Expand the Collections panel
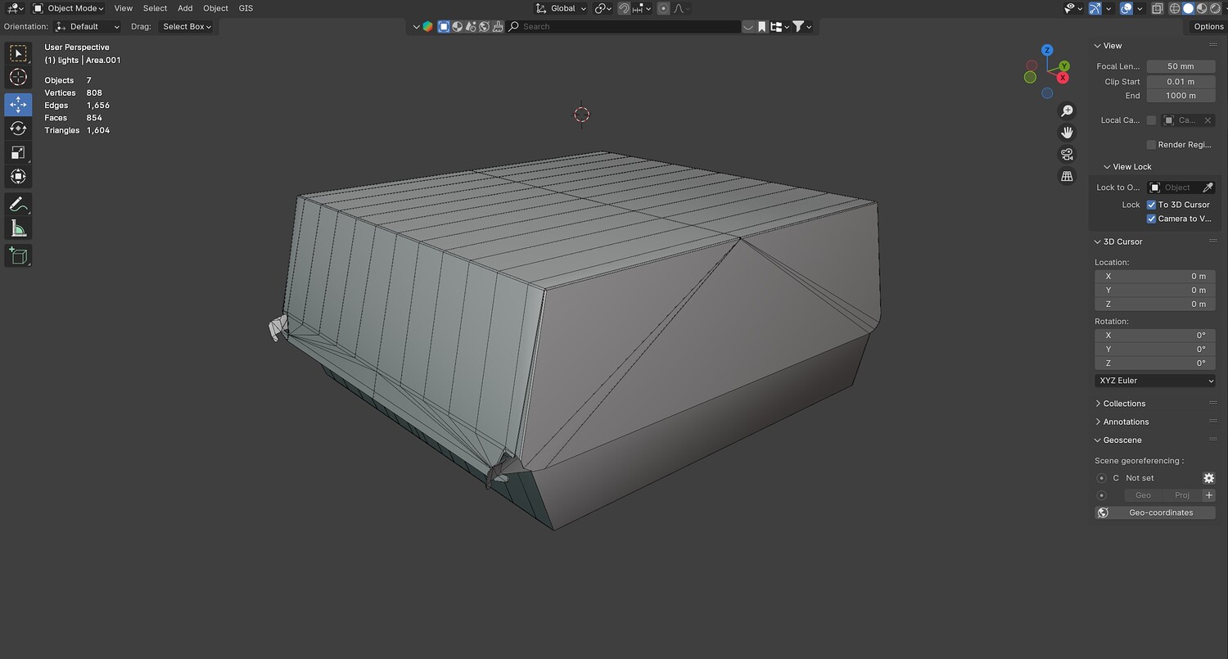 click(x=1123, y=404)
